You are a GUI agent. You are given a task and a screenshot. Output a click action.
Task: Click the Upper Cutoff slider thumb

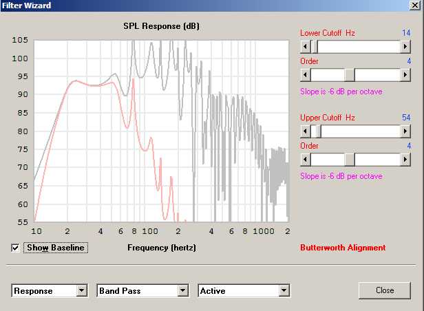pos(317,131)
